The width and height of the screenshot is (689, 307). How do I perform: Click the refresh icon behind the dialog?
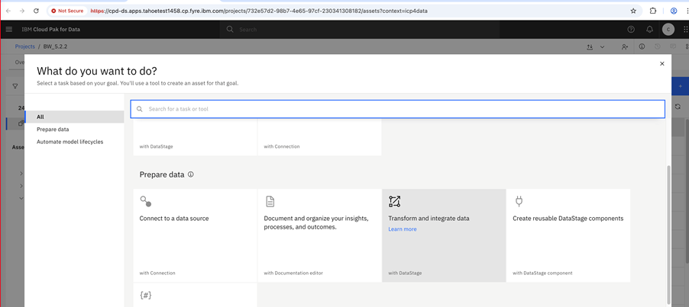pos(678,107)
